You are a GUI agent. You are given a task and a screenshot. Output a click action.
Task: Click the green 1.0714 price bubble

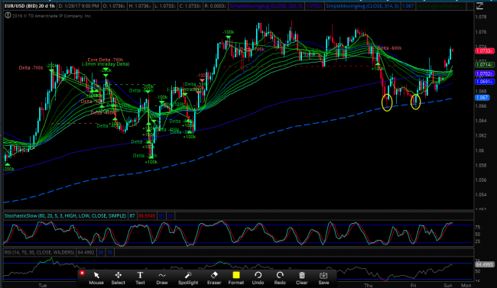484,65
